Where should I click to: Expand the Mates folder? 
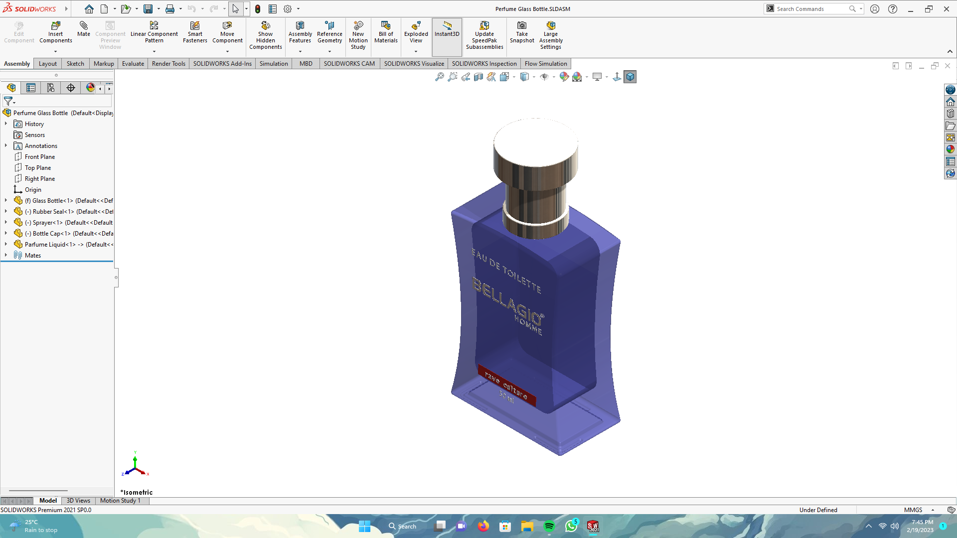point(6,255)
